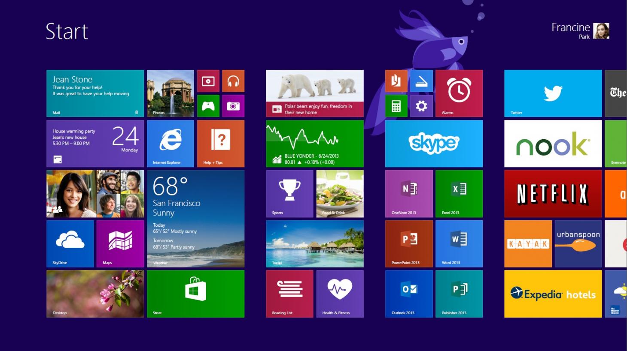Open the Netflix tile

(553, 194)
